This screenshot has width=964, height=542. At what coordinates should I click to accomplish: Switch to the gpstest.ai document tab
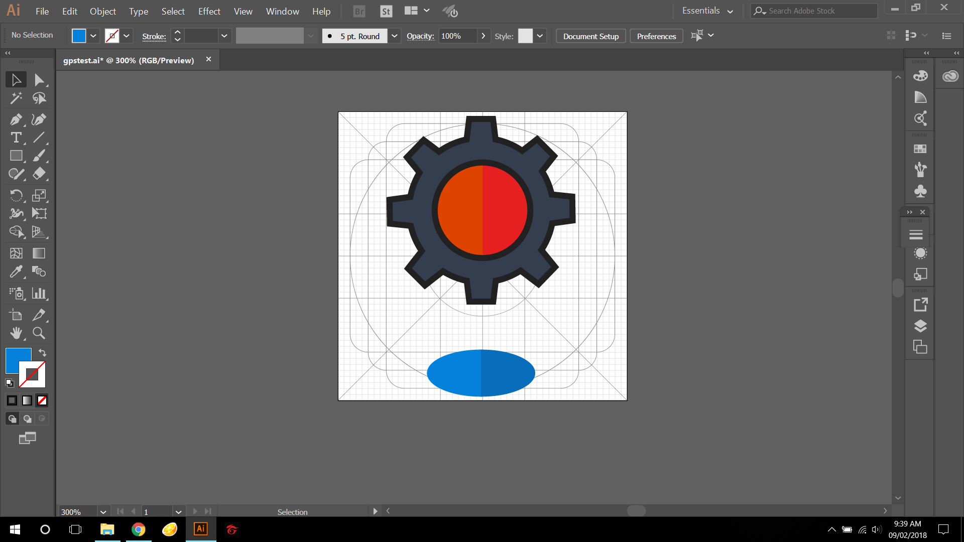129,60
